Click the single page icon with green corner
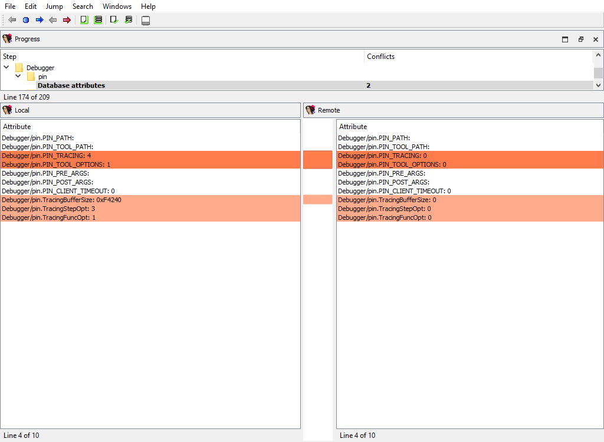Image resolution: width=604 pixels, height=442 pixels. pyautogui.click(x=84, y=20)
